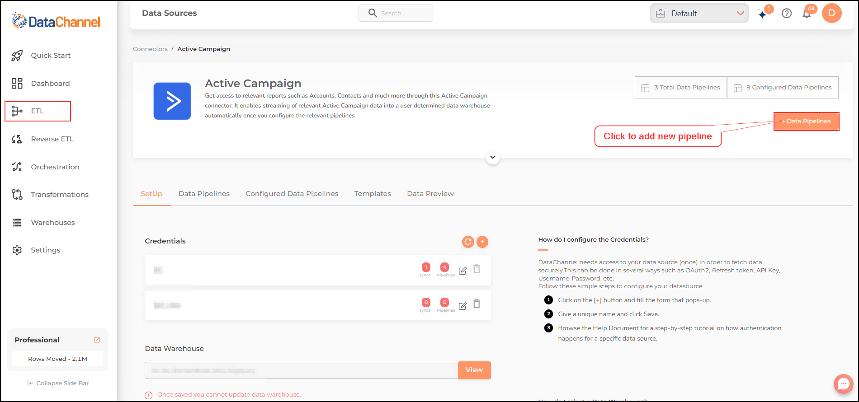Go to Quick Start menu item
The height and width of the screenshot is (402, 859).
point(51,56)
